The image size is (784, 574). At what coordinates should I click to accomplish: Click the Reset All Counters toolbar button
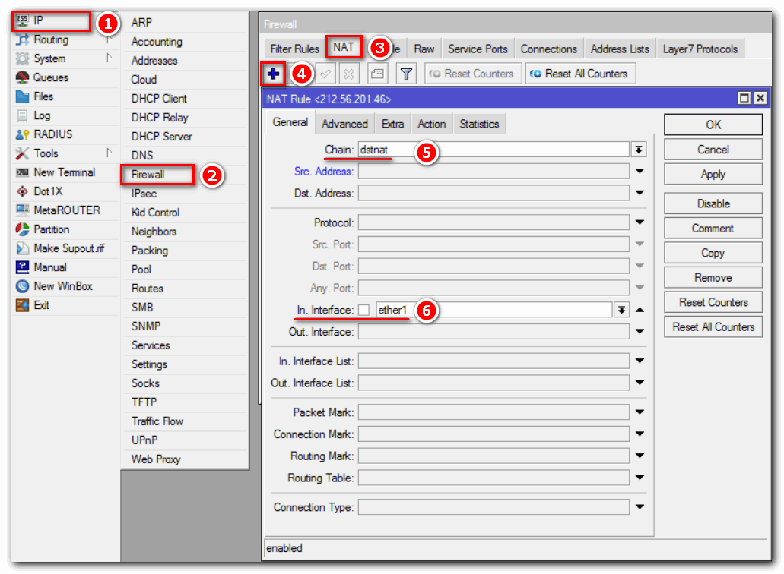(x=579, y=74)
